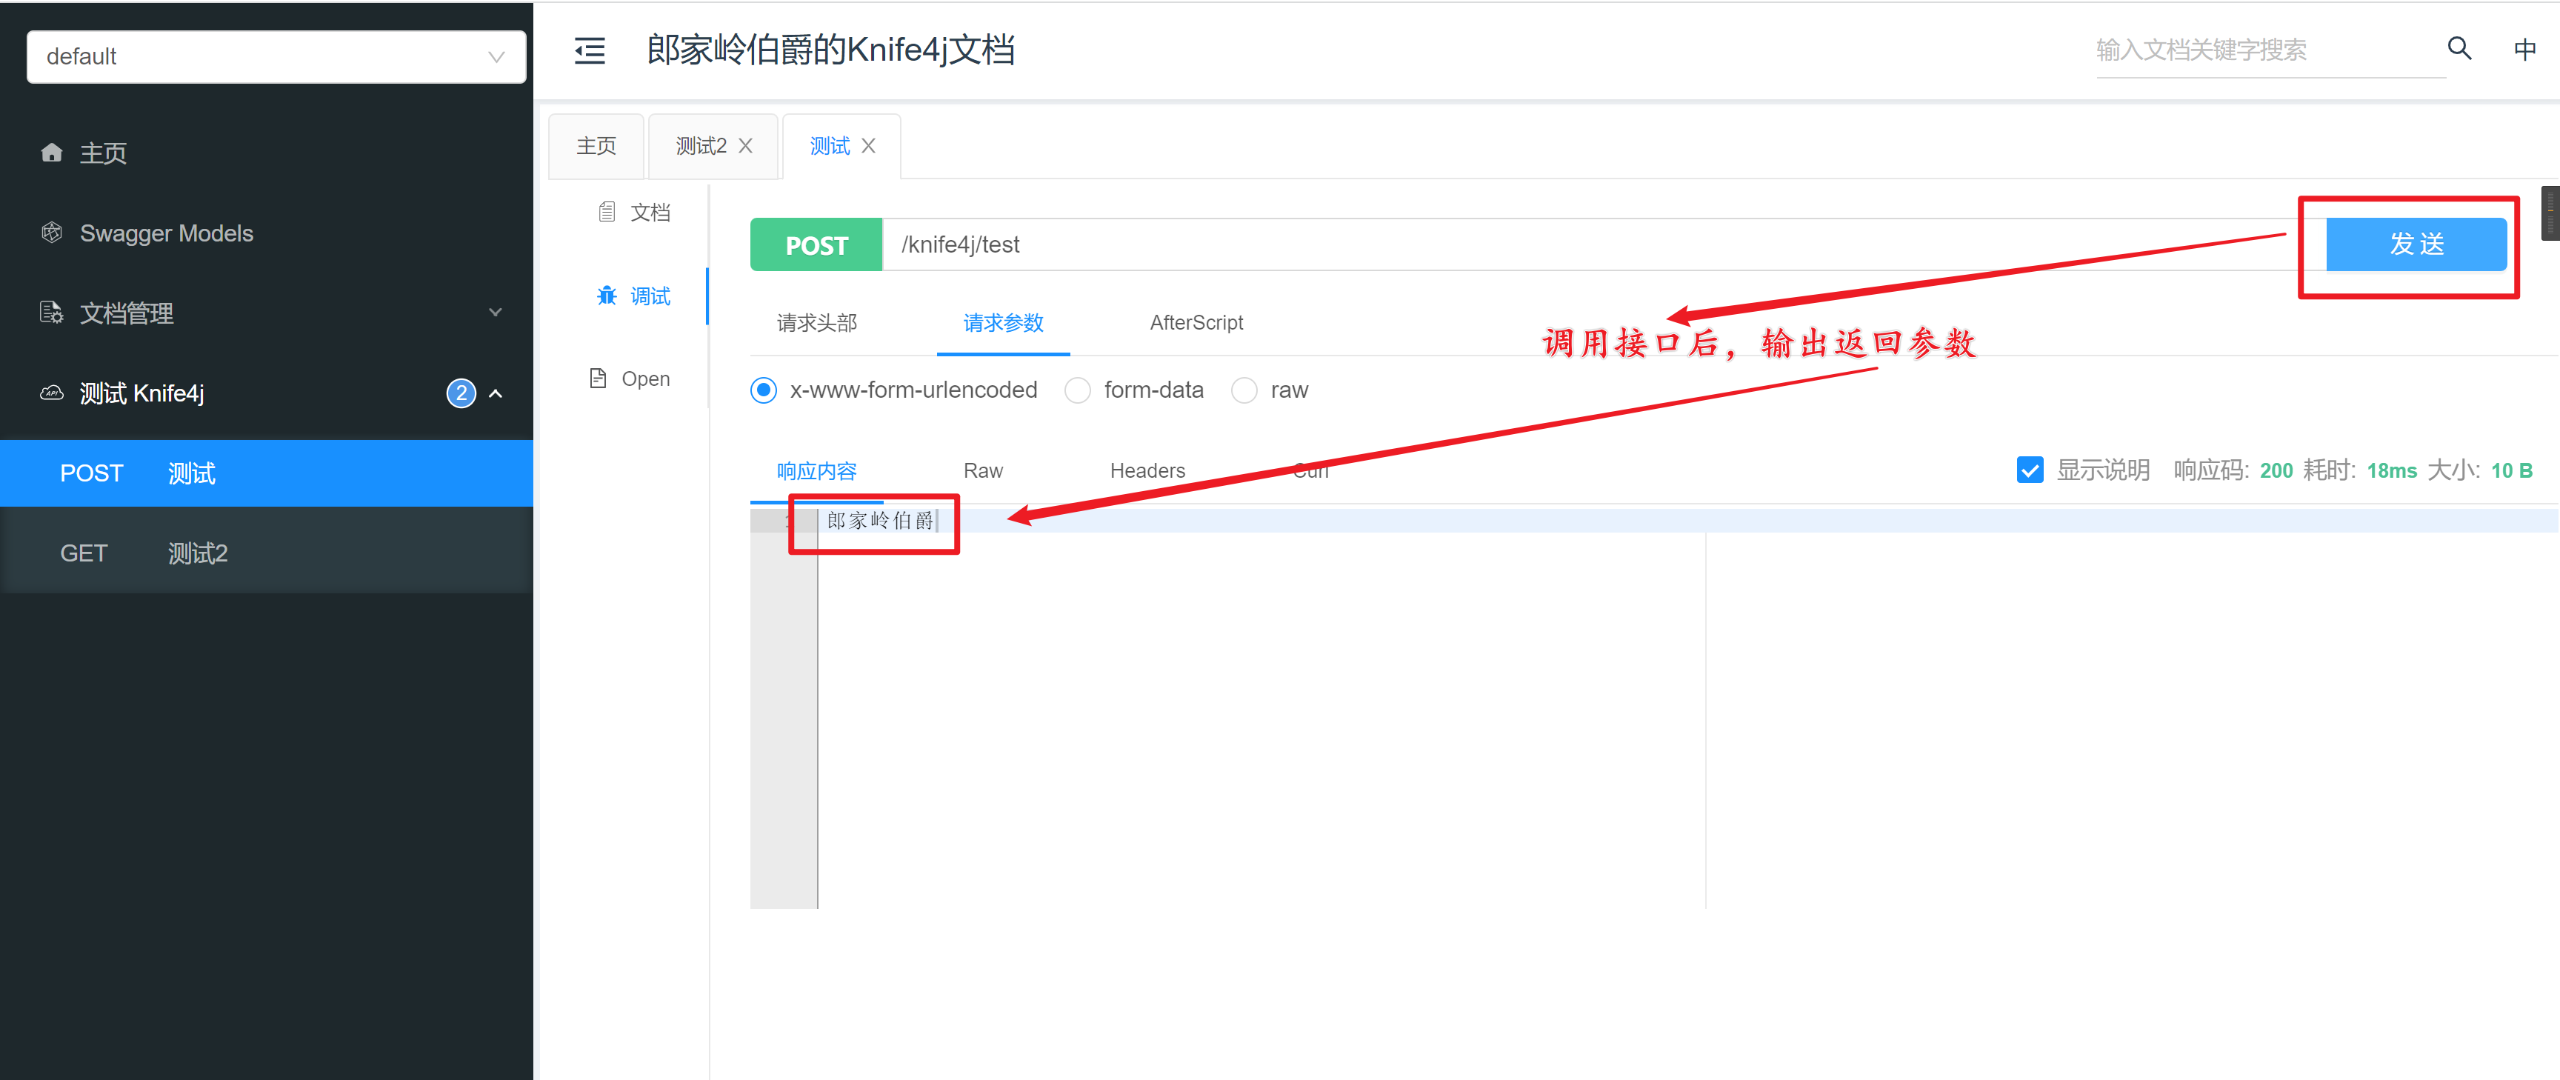Select raw radio option
Viewport: 2560px width, 1080px height.
tap(1244, 390)
